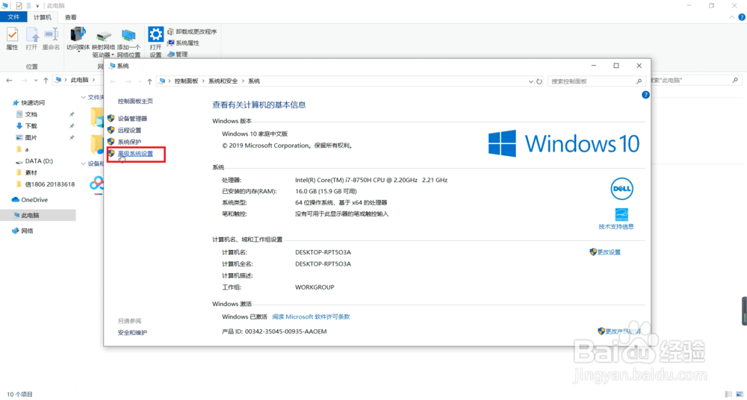Click Explorer help icon at top right
This screenshot has width=747, height=400.
742,17
